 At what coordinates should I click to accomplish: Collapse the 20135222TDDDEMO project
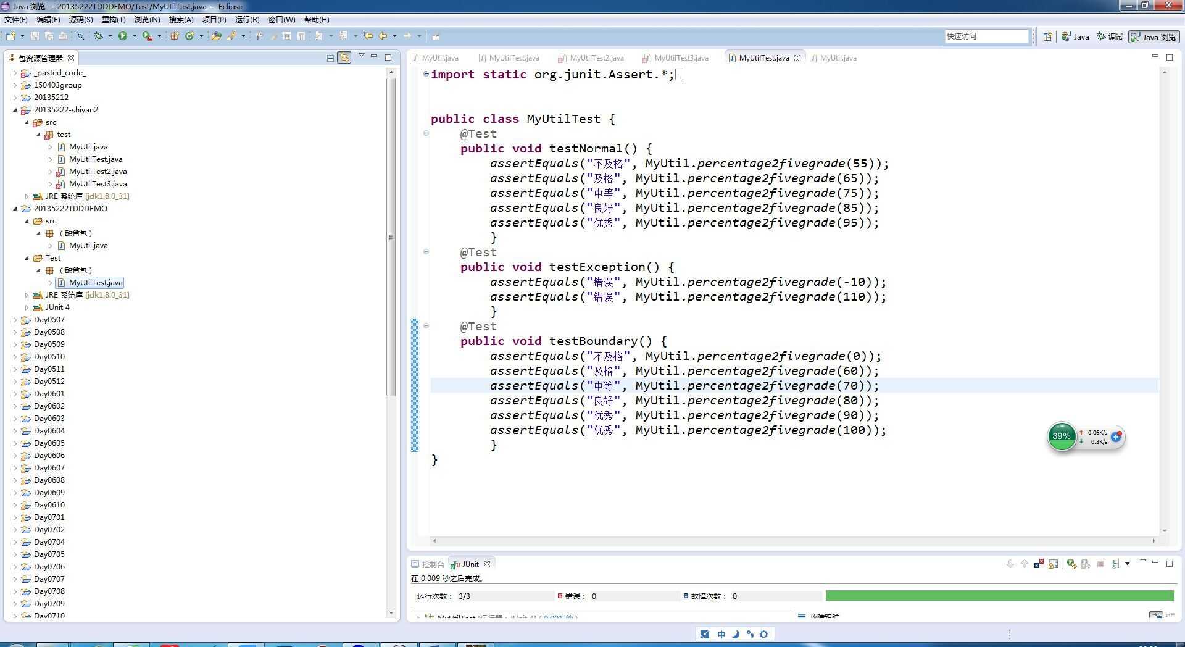[x=15, y=209]
